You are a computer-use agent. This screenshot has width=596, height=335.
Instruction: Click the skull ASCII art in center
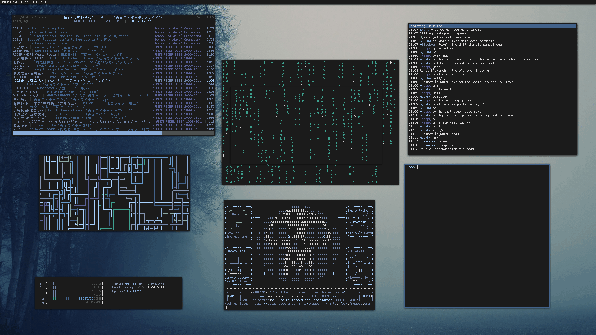click(299, 242)
